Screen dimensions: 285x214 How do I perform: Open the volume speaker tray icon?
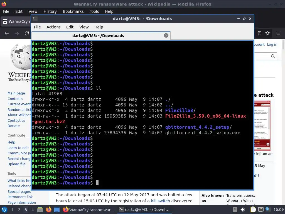[x=243, y=210]
